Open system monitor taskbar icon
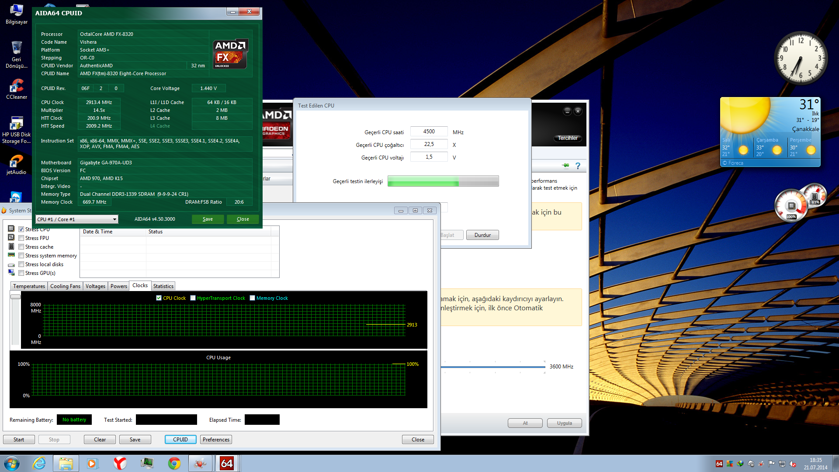 tap(147, 463)
